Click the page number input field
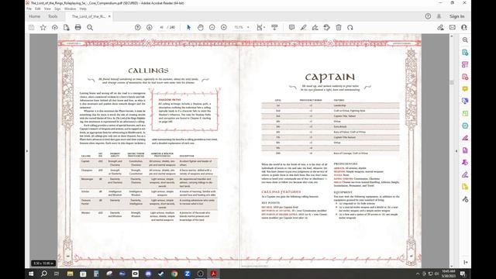The height and width of the screenshot is (279, 496). point(162,28)
